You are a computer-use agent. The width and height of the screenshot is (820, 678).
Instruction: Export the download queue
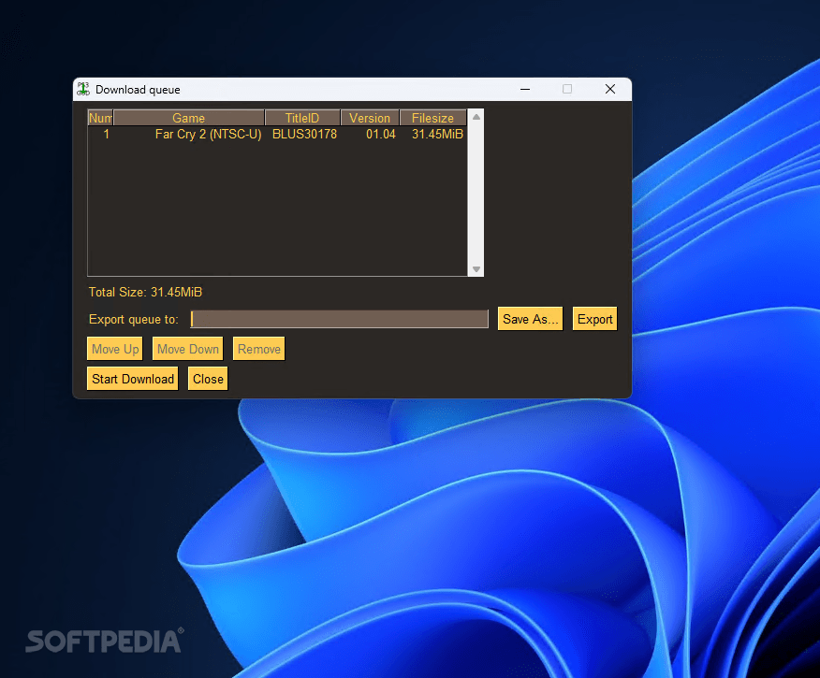594,319
